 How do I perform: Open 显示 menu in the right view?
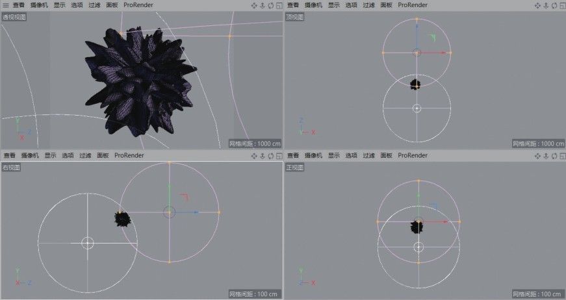(51, 155)
